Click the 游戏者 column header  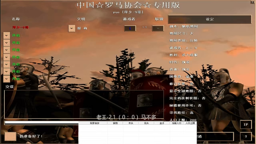point(129,19)
